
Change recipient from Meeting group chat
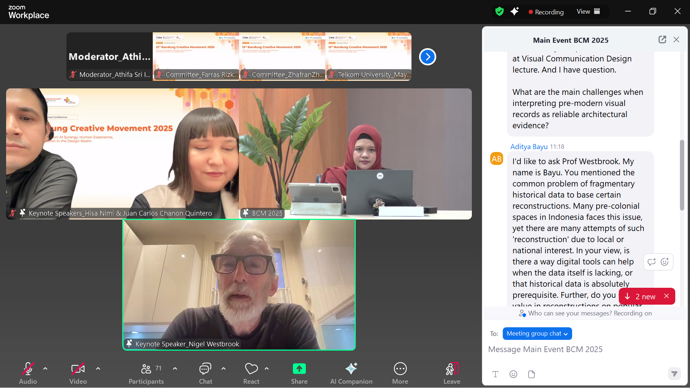537,333
